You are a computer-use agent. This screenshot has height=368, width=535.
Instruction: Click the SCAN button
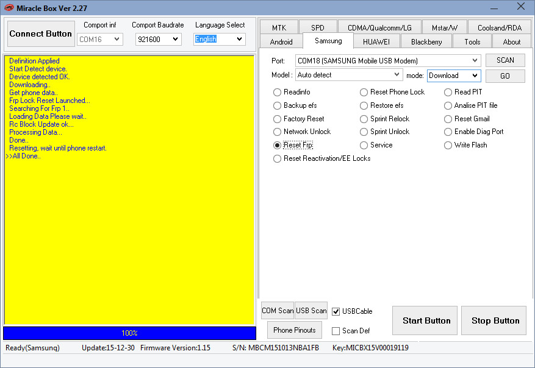[505, 60]
